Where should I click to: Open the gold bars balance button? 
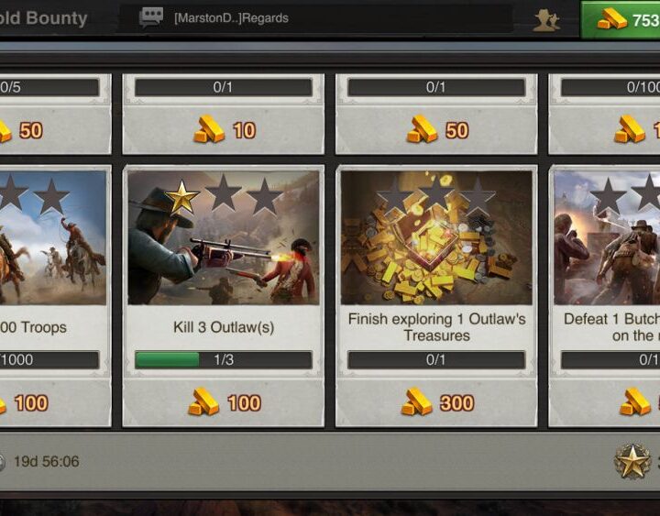620,19
